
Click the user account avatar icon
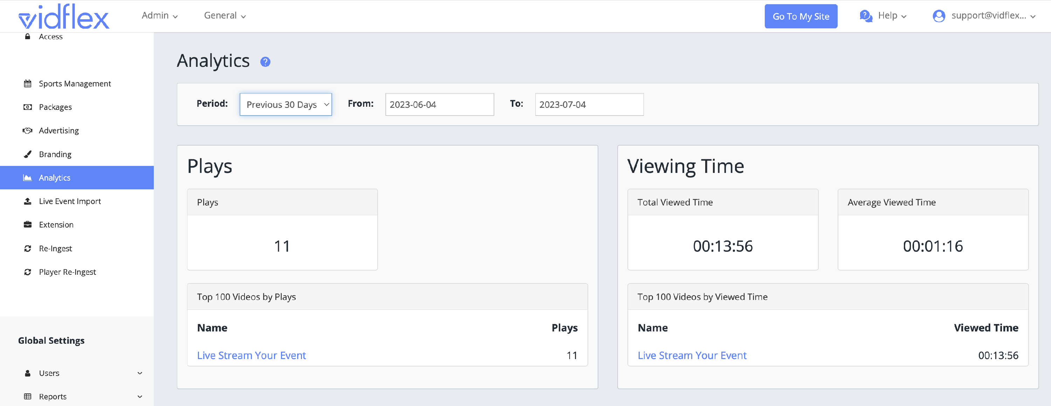939,16
